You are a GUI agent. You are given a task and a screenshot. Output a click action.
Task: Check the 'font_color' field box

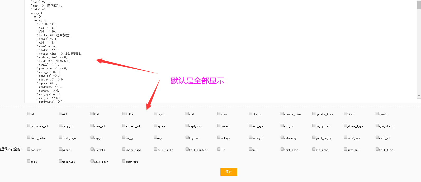(29, 137)
